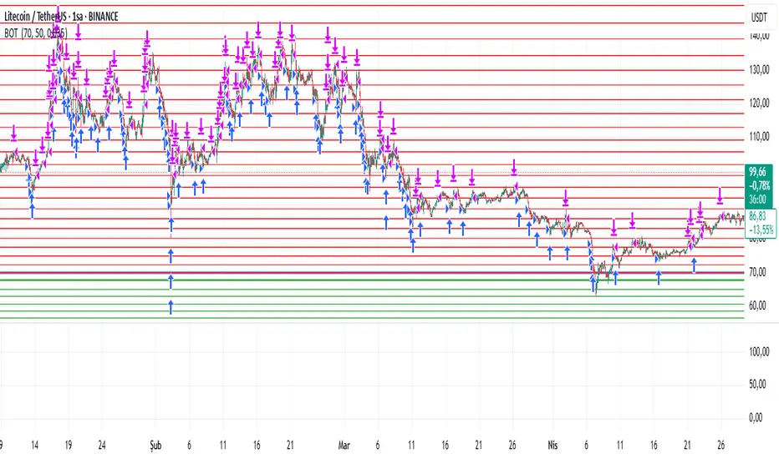The image size is (779, 459).
Task: Click the Litecoin / TetherUS symbol title
Action: pos(62,17)
